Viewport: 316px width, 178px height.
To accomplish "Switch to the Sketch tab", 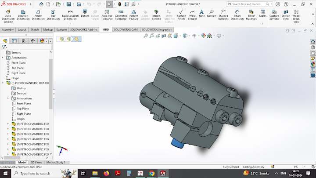I will pos(35,30).
